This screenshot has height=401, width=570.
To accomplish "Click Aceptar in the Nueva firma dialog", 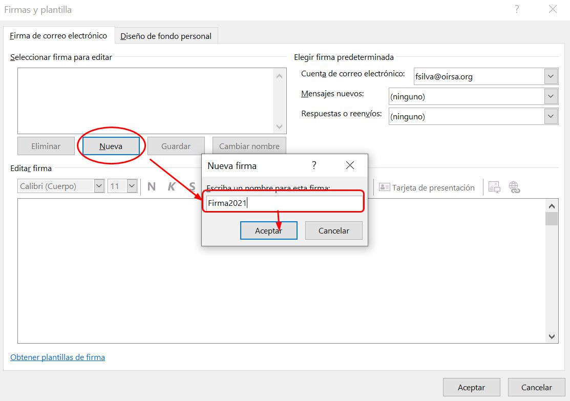I will (268, 230).
